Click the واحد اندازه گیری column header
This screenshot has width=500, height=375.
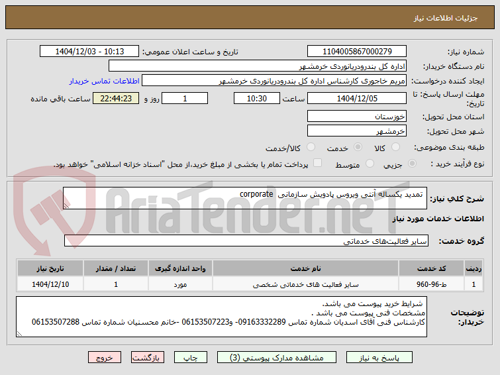180,268
